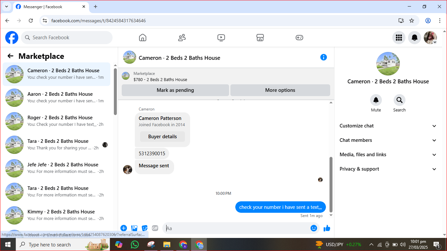Attach a photo using the image icon

[134, 228]
